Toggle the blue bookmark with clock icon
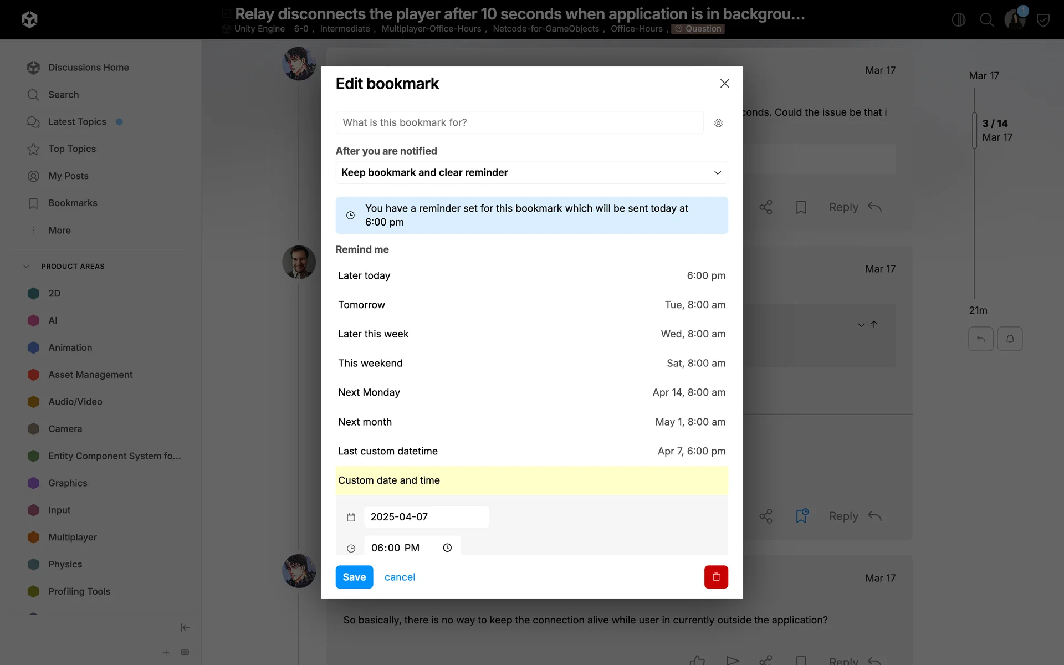Screen dimensions: 1064x665 pyautogui.click(x=801, y=516)
